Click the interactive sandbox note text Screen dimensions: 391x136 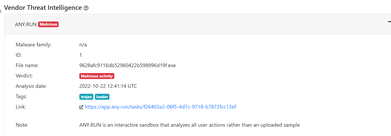(x=189, y=125)
